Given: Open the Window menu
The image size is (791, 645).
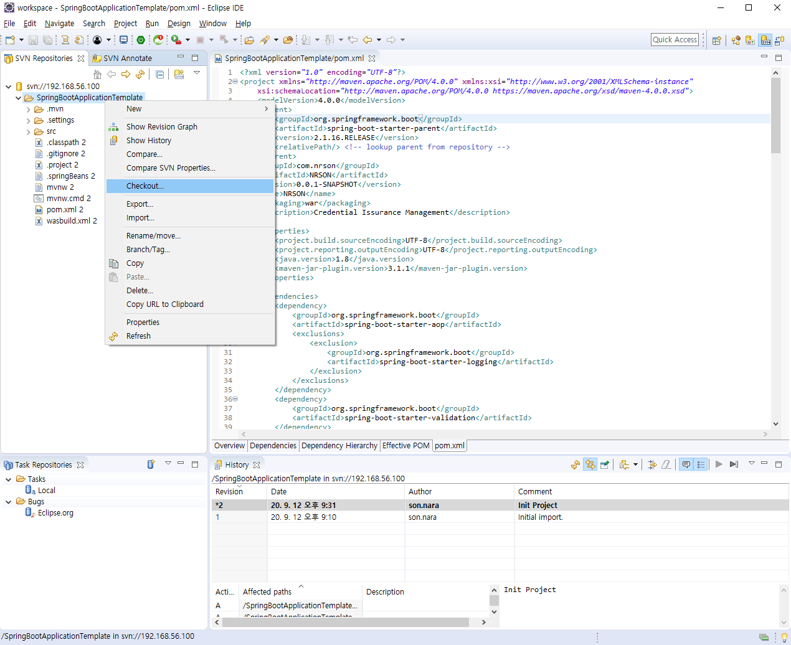Looking at the screenshot, I should click(x=212, y=24).
